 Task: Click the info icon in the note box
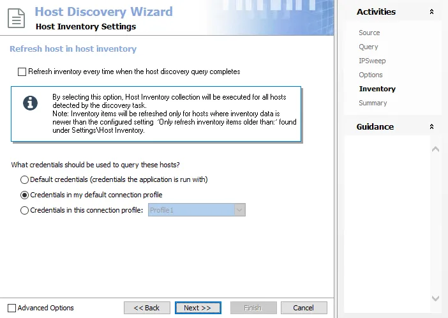(x=30, y=103)
